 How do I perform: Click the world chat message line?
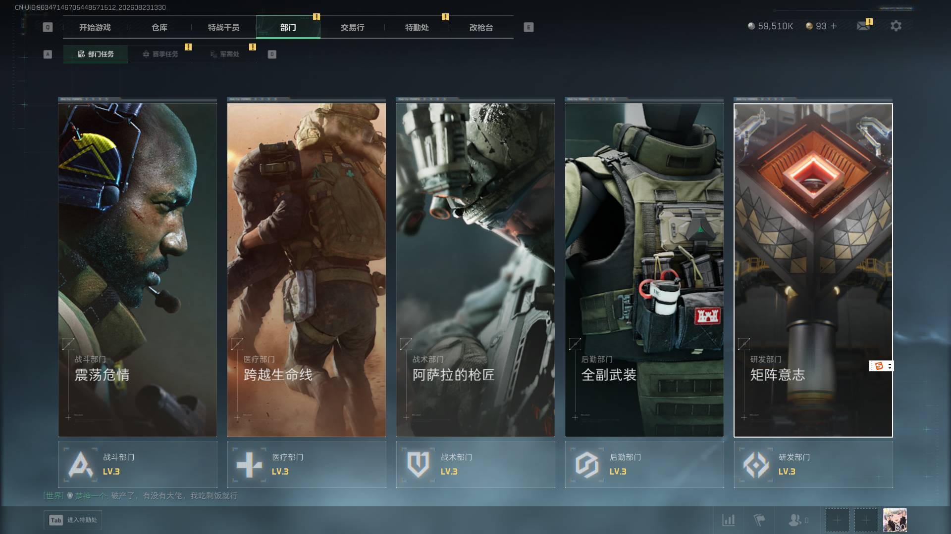141,495
